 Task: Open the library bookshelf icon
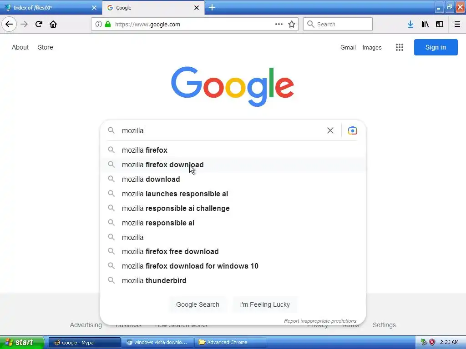click(425, 24)
